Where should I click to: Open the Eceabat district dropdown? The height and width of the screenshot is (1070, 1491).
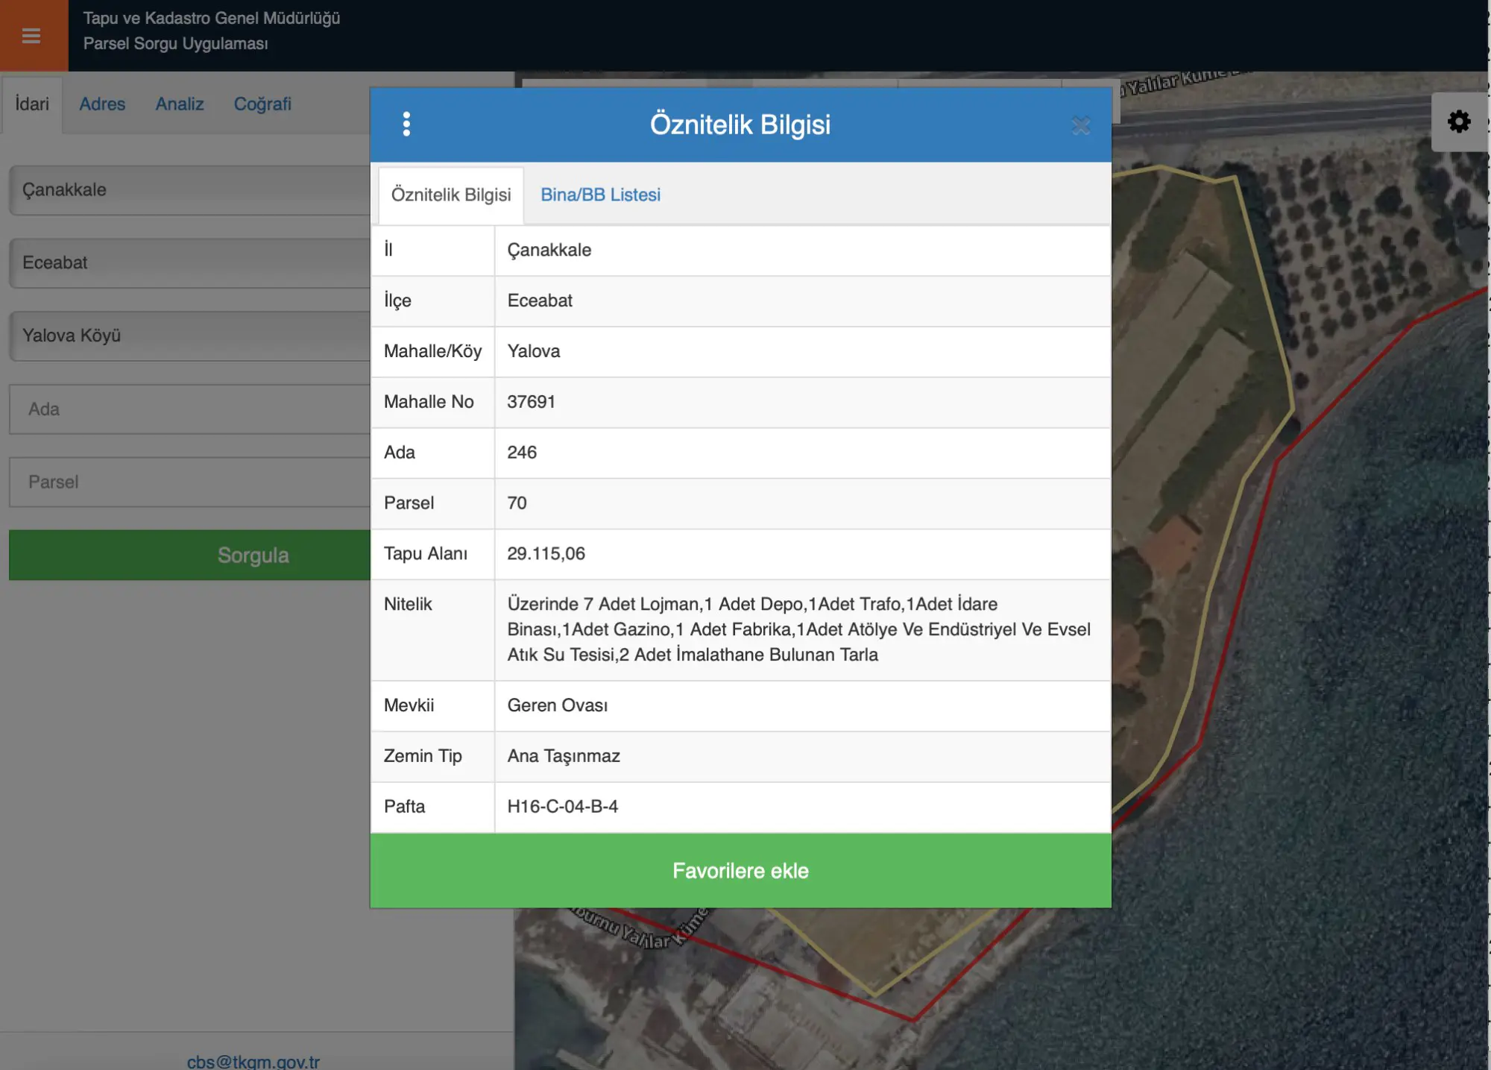(x=190, y=263)
